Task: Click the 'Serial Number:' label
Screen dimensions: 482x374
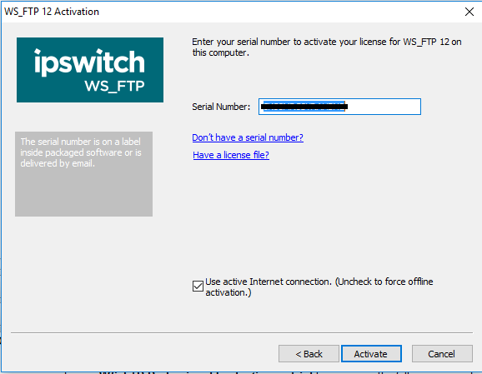Action: coord(221,107)
